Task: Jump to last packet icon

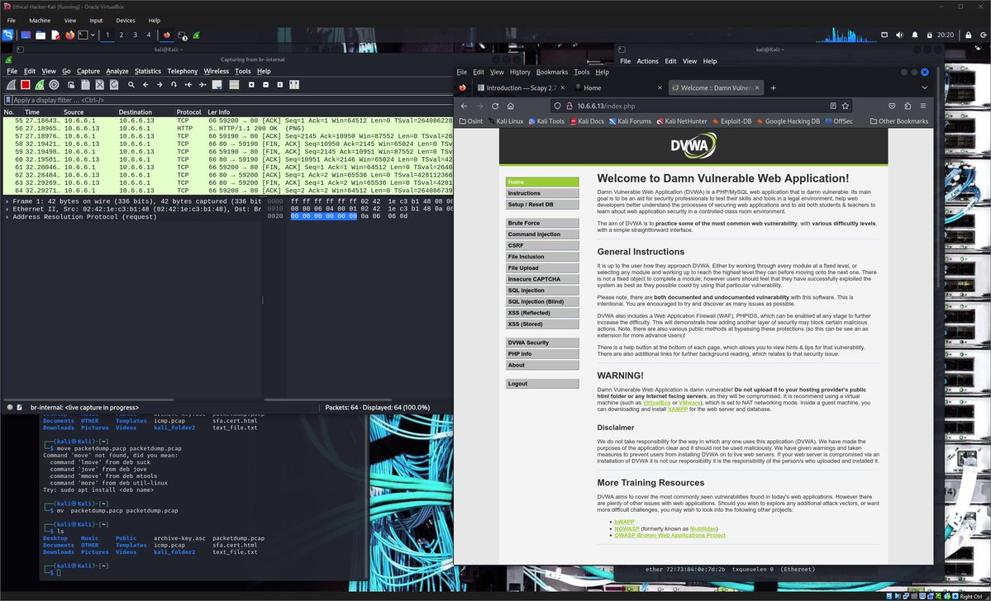Action: tap(202, 84)
